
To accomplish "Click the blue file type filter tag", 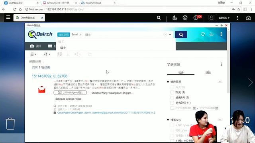I will click(x=64, y=35).
